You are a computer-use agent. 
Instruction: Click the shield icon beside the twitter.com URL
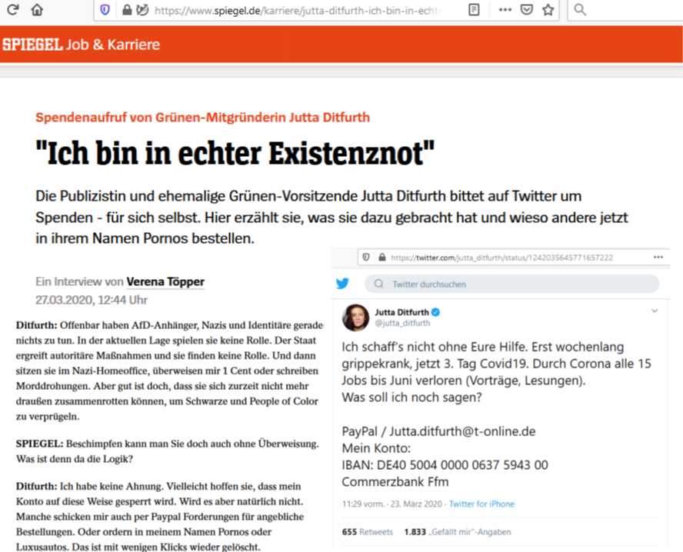pyautogui.click(x=366, y=258)
